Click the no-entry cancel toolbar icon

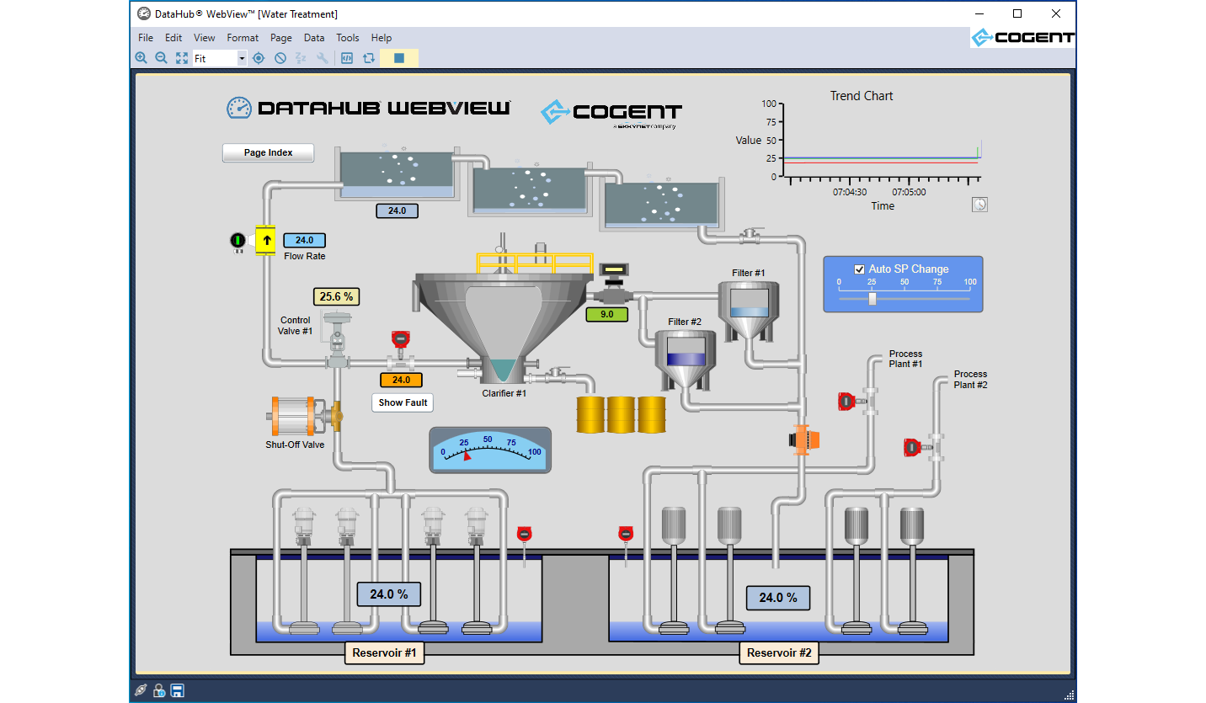pyautogui.click(x=280, y=57)
